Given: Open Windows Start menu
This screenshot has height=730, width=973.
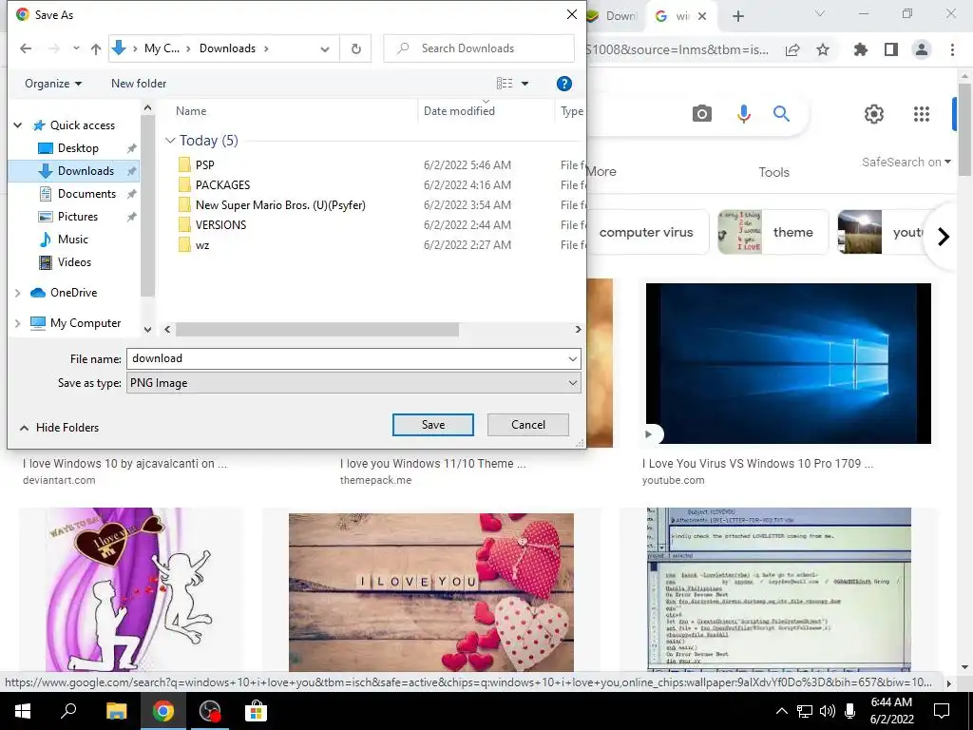Looking at the screenshot, I should tap(23, 711).
